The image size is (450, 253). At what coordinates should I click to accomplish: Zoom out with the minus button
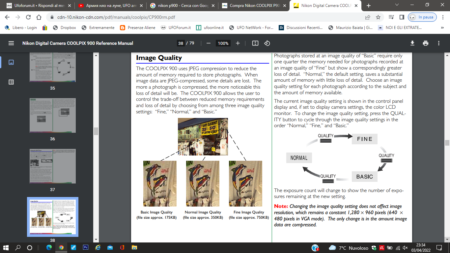pyautogui.click(x=208, y=43)
